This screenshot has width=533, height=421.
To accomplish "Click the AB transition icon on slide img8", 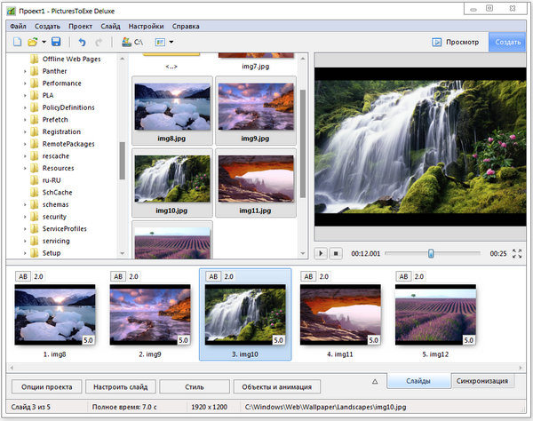I will (x=21, y=276).
